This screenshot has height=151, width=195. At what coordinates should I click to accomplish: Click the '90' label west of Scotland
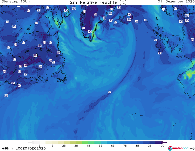(x=156, y=40)
